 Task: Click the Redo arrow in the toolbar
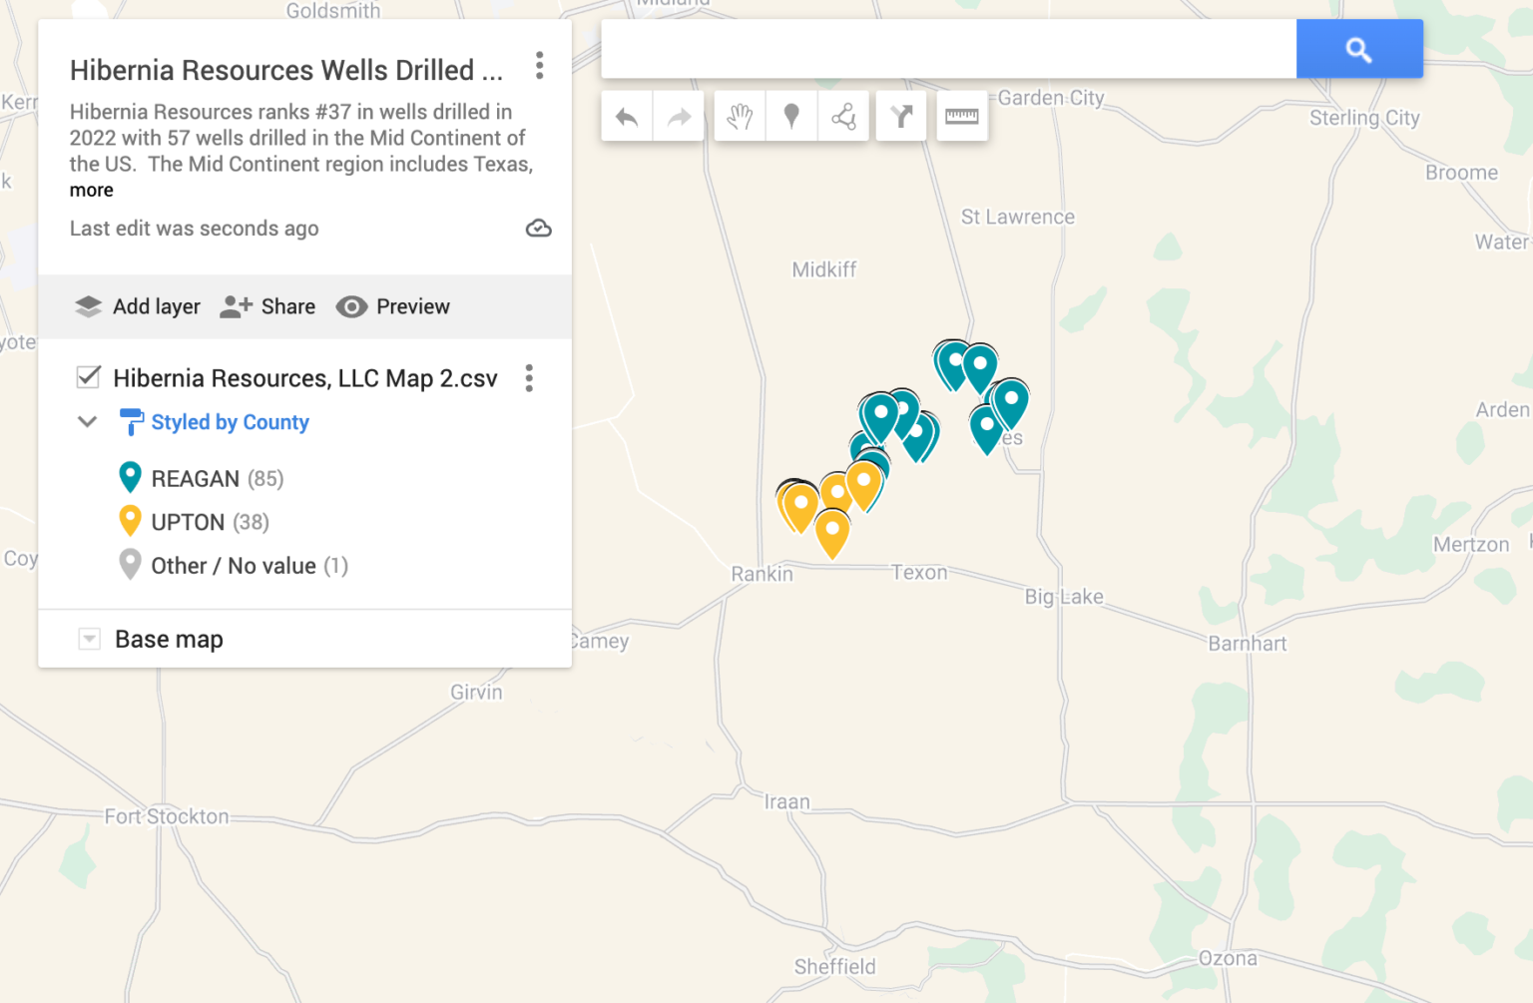click(x=679, y=117)
